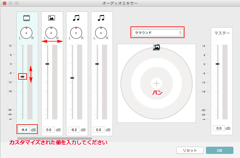The width and height of the screenshot is (240, 158).
Task: Click the OK button
Action: [220, 150]
